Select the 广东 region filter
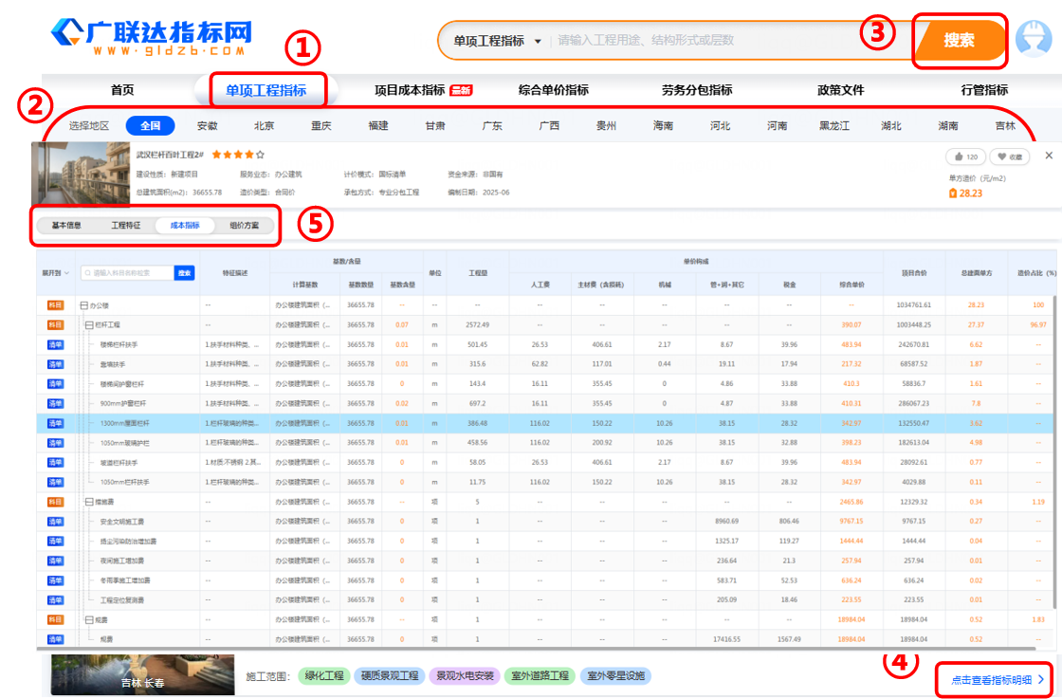Image resolution: width=1062 pixels, height=699 pixels. [x=492, y=126]
